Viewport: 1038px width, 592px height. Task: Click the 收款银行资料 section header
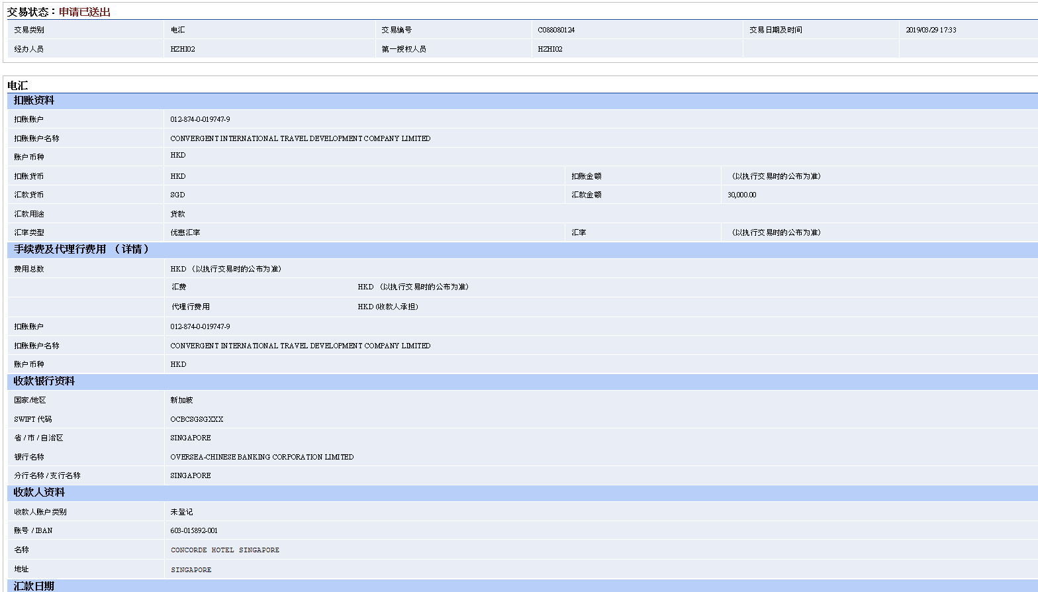pyautogui.click(x=44, y=381)
